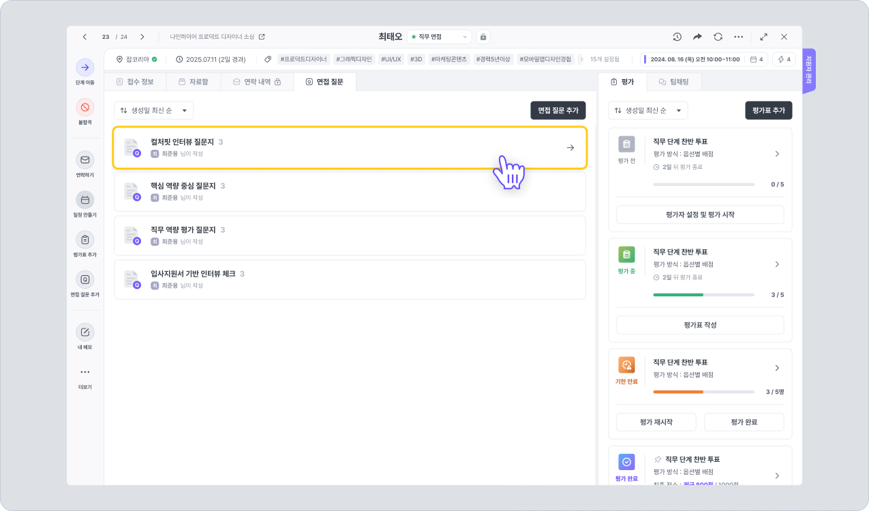The image size is (869, 511).
Task: Open 생성일 최신 순 sort in questions panel
Action: click(153, 110)
